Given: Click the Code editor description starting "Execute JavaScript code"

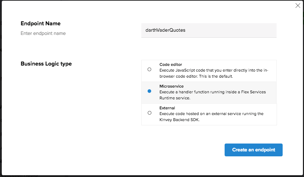Looking at the screenshot, I should (214, 73).
